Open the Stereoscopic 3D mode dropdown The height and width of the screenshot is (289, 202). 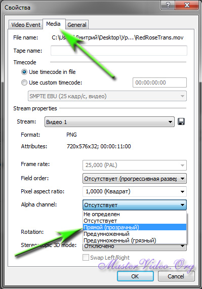tap(135, 246)
